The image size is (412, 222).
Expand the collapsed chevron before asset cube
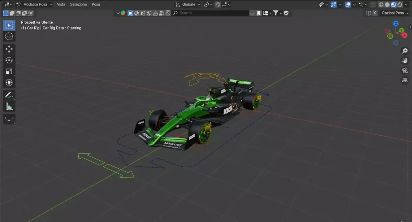[118, 13]
